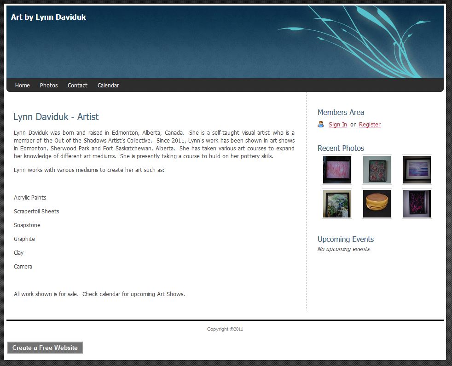The image size is (452, 366).
Task: Click the Copyright ©2011 footer text
Action: [x=225, y=329]
